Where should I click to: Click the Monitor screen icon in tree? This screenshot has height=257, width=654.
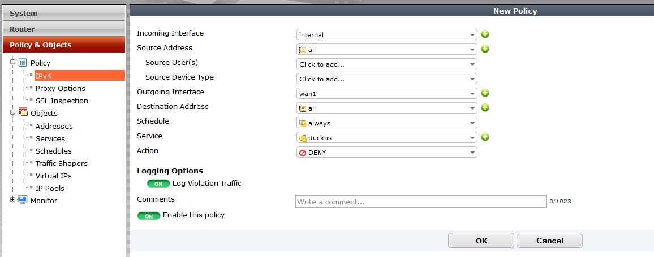point(23,201)
